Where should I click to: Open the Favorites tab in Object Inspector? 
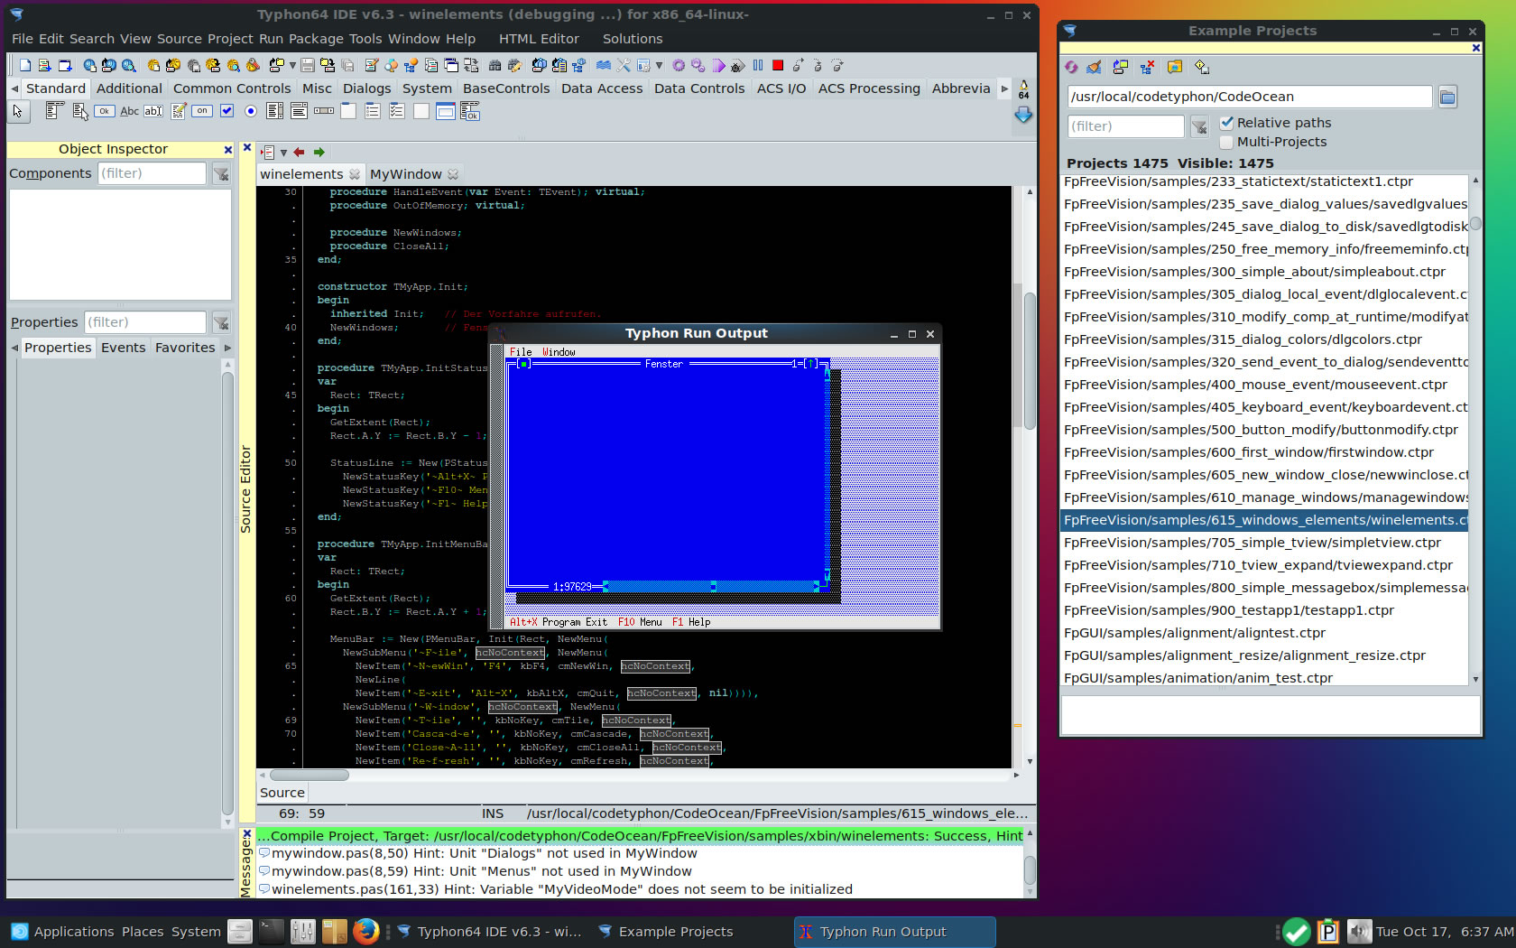(185, 348)
